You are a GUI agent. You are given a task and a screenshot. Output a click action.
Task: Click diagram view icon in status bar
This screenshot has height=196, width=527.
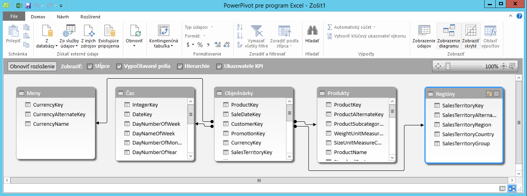pos(512,189)
